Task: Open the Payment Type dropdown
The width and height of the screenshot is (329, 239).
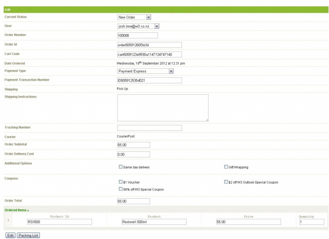Action: tap(145, 71)
